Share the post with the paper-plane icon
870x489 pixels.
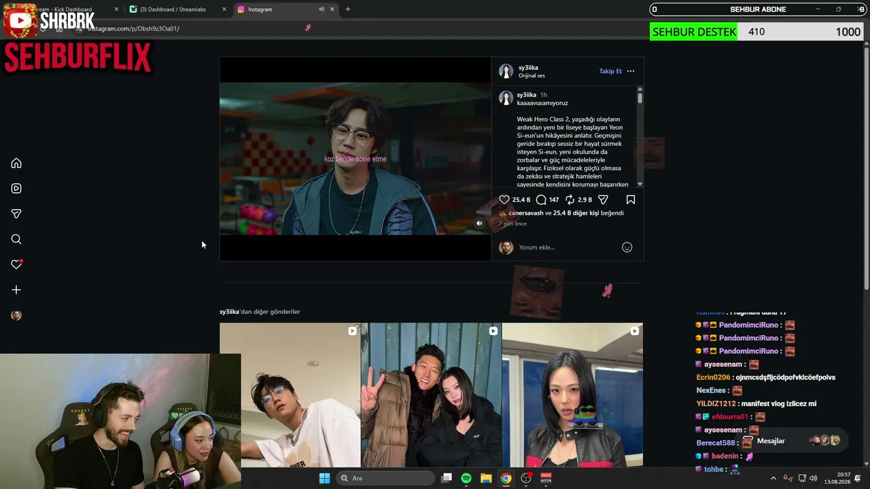(x=603, y=200)
